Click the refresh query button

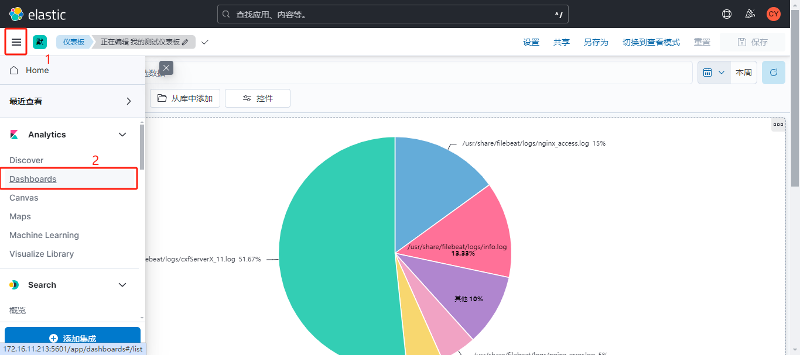[773, 73]
